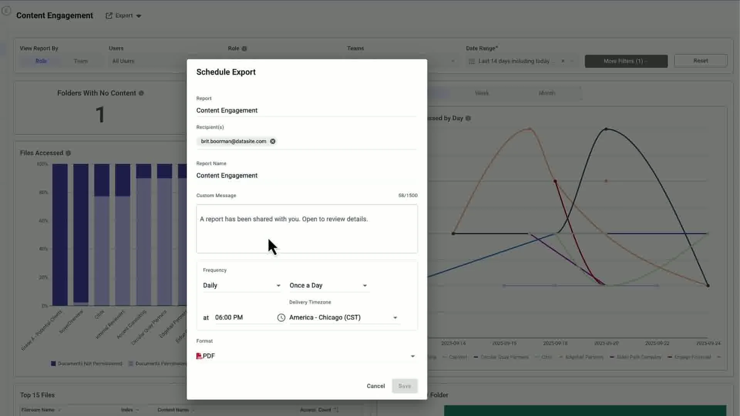Remove brit.boorman@datasite.com recipient chip
Image resolution: width=740 pixels, height=416 pixels.
tap(272, 141)
